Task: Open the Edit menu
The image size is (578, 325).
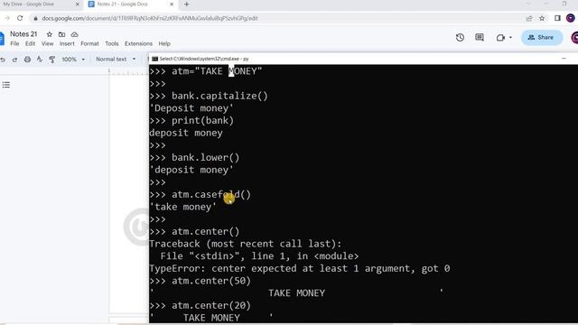Action: 30,43
